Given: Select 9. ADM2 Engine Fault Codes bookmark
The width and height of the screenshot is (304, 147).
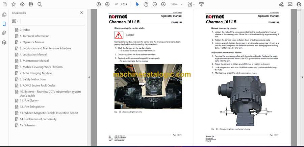Looking at the screenshot, I should coord(37,85).
